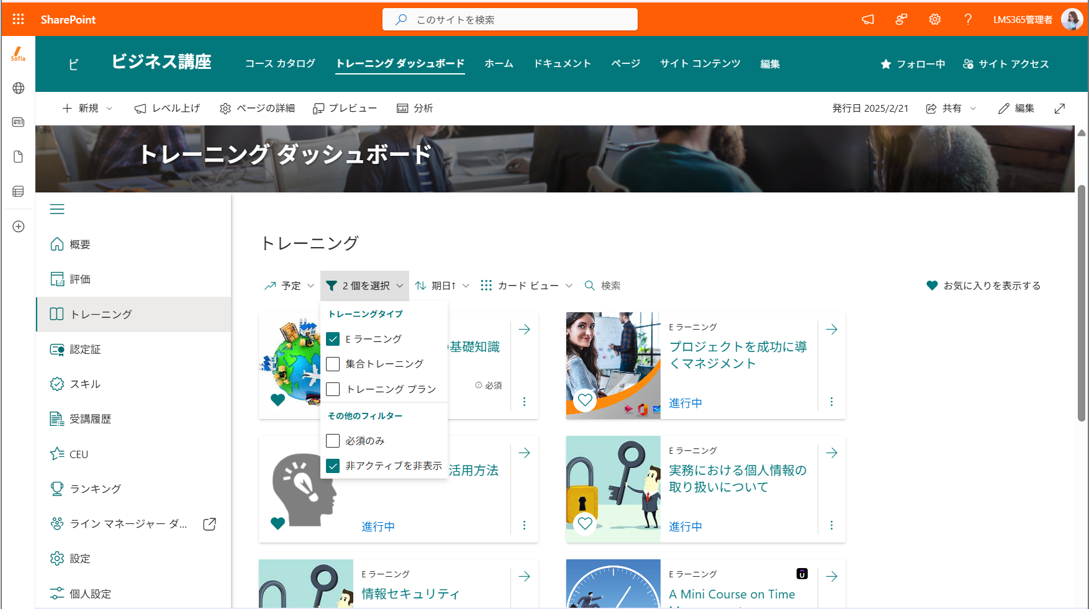Open the news icon in left rail
The height and width of the screenshot is (609, 1089).
(x=19, y=122)
